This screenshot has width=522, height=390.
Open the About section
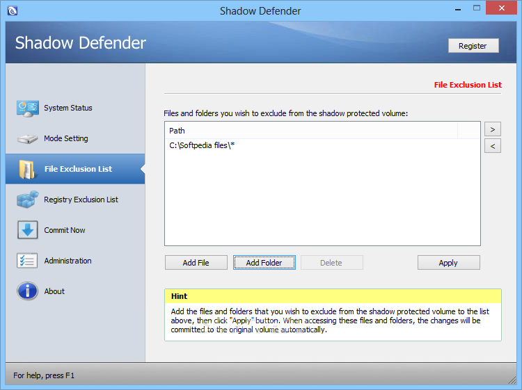coord(54,291)
